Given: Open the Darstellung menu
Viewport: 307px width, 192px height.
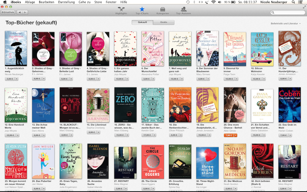Looking at the screenshot, I should pos(66,2).
